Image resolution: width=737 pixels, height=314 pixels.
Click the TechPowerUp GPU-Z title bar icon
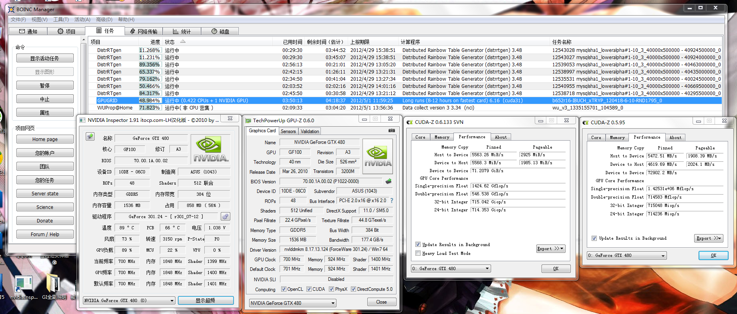point(248,121)
